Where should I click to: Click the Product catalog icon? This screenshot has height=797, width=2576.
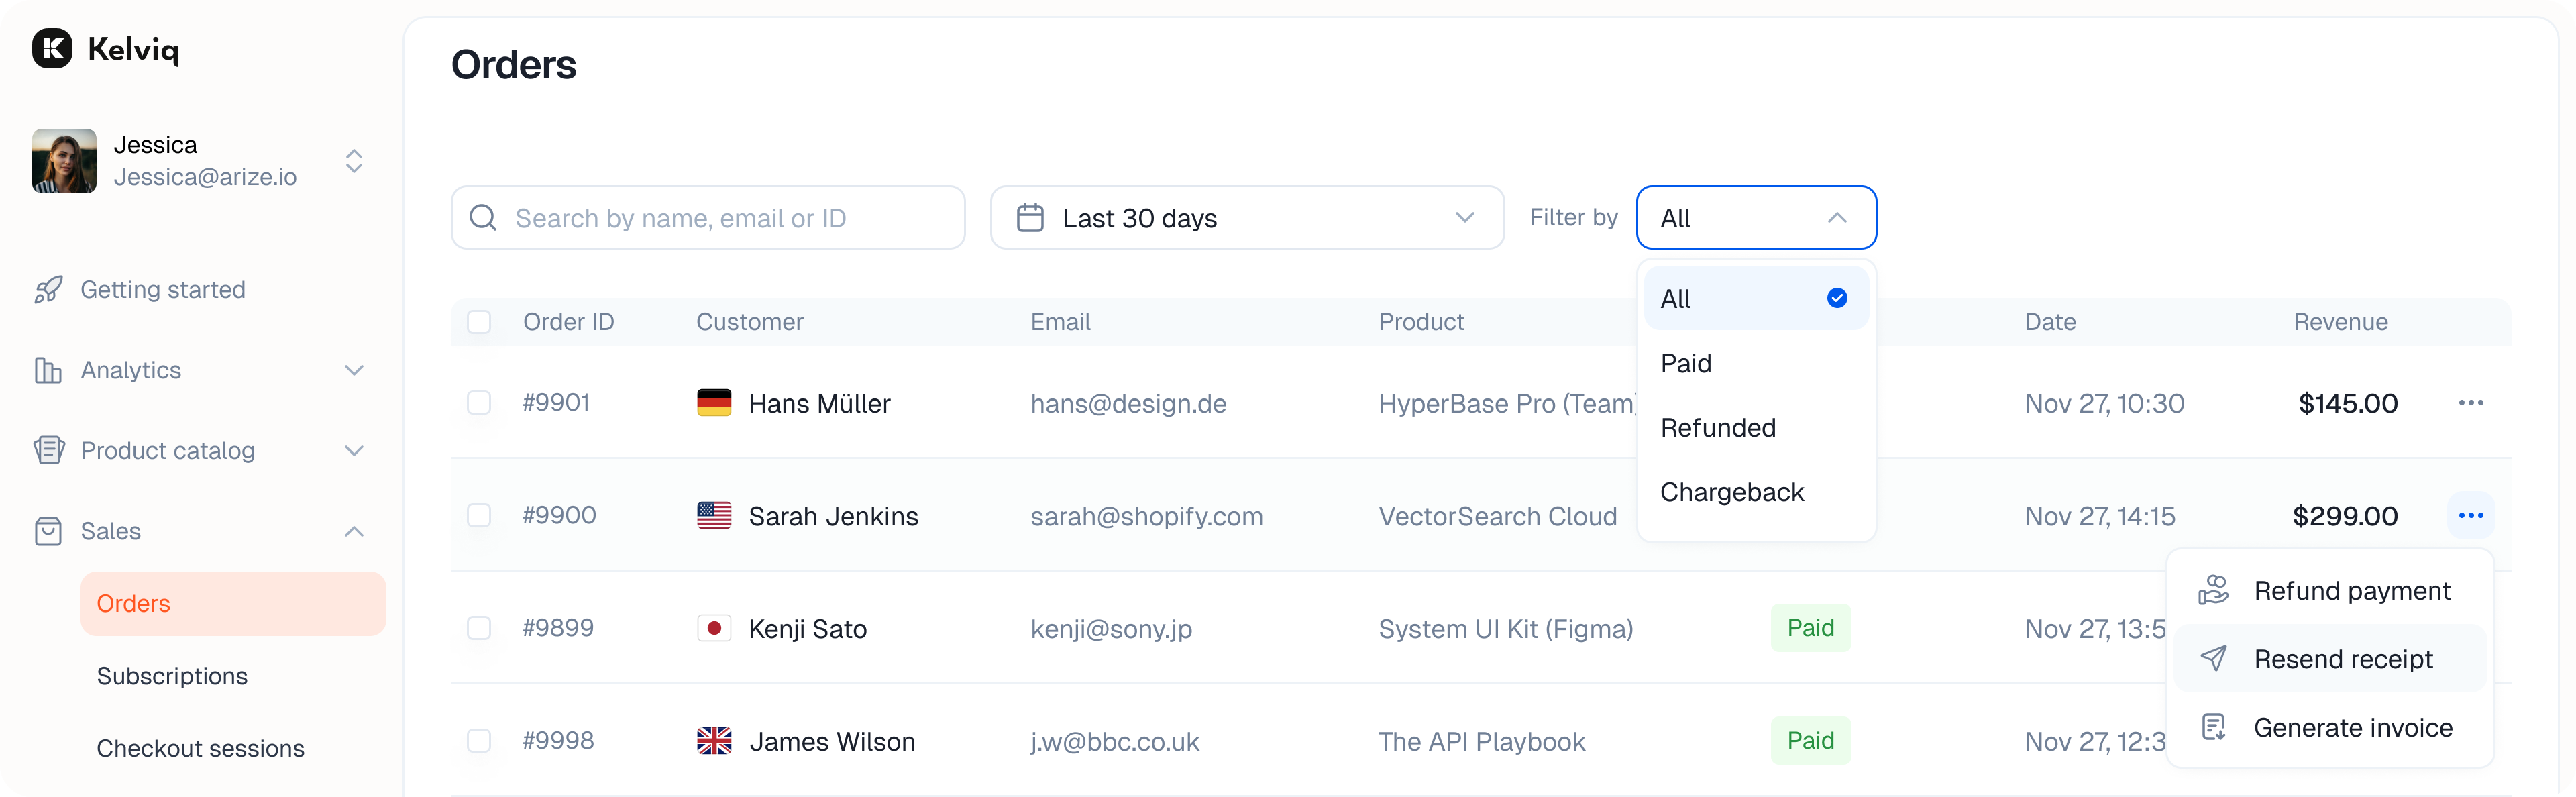click(48, 451)
